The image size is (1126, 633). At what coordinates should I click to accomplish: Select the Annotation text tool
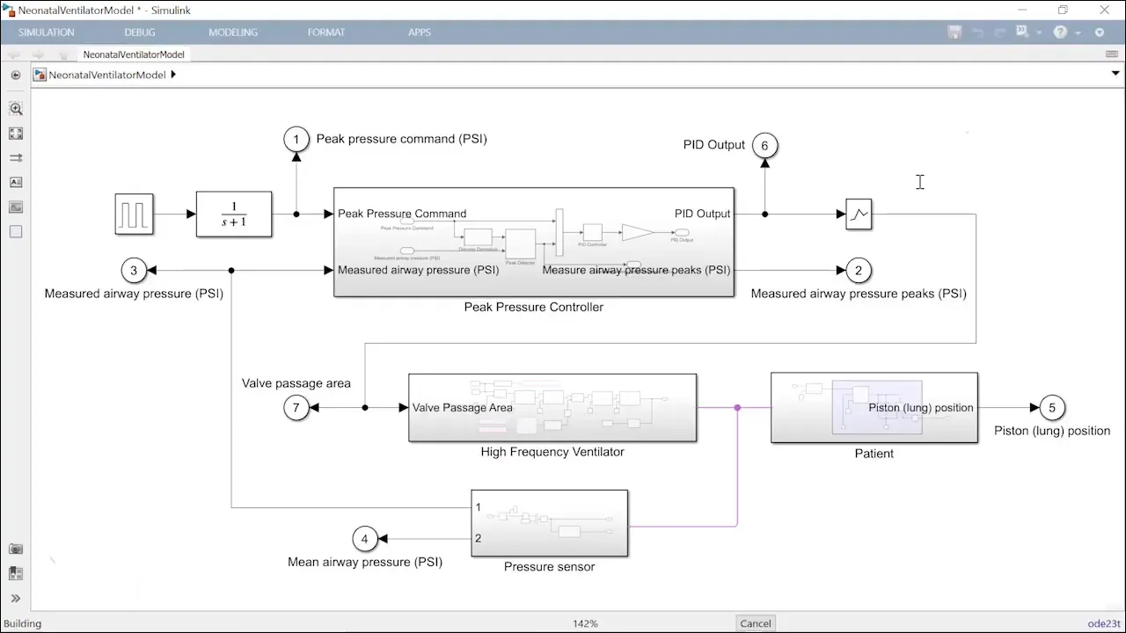[x=16, y=183]
